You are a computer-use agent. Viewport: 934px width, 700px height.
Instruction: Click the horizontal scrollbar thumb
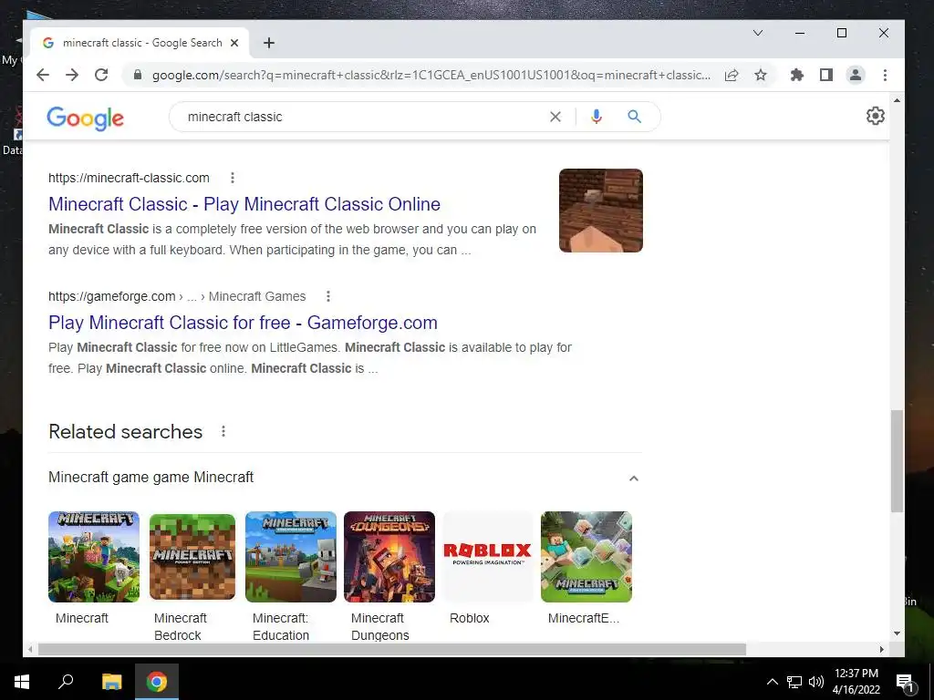tap(392, 649)
